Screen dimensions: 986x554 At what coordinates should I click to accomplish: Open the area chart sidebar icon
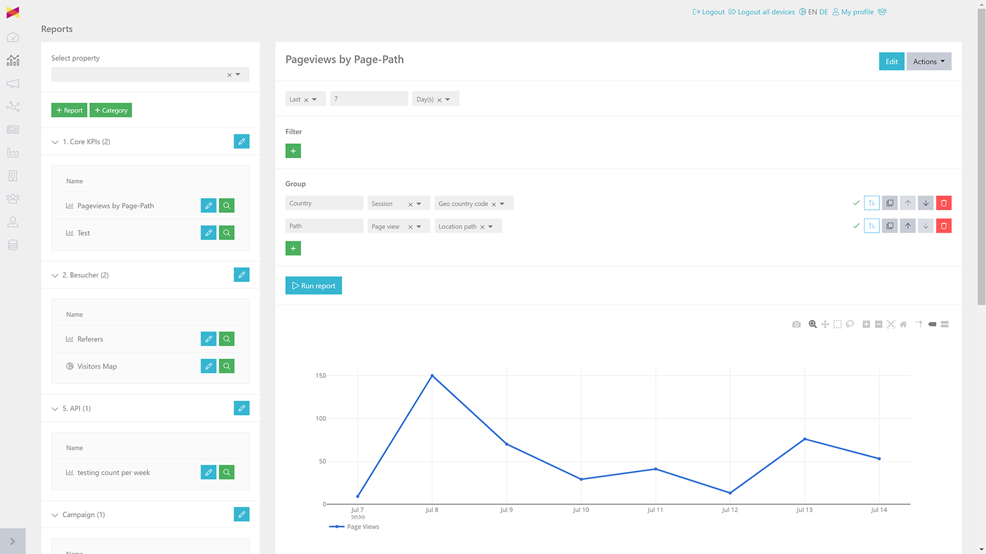coord(13,153)
